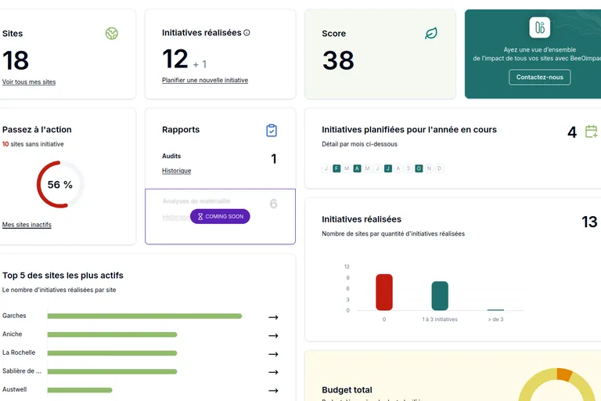Click the Top 5 des sites les plus actifs heading

coord(63,275)
